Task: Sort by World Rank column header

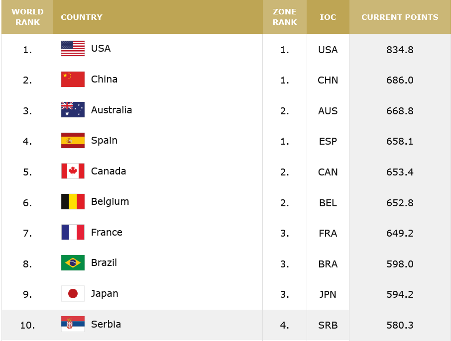Action: (27, 17)
